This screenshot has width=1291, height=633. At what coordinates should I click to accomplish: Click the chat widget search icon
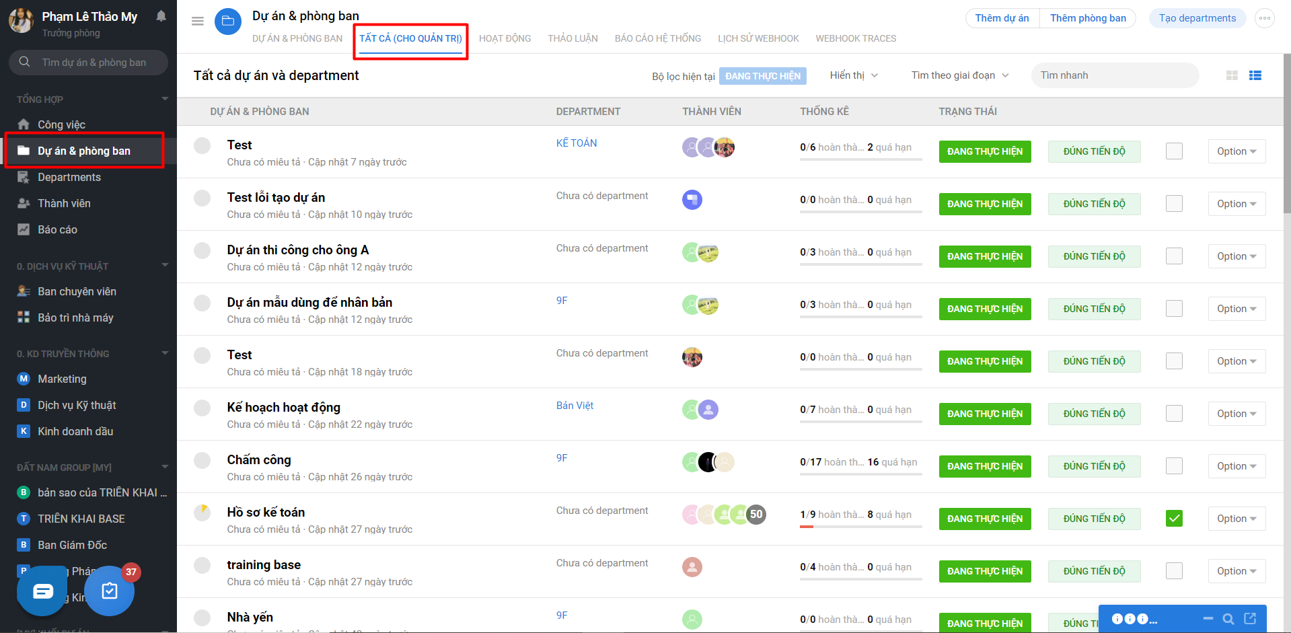pyautogui.click(x=1228, y=619)
